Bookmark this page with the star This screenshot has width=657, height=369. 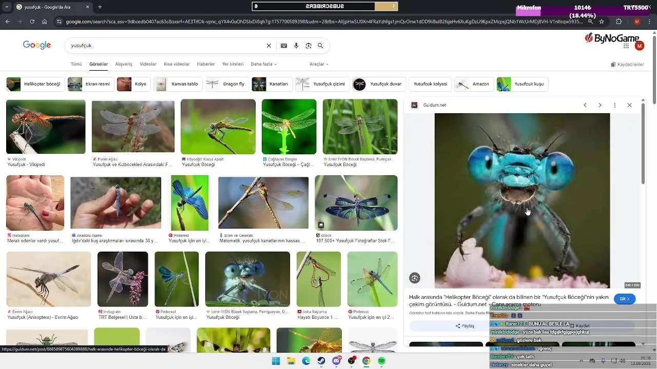click(x=602, y=22)
